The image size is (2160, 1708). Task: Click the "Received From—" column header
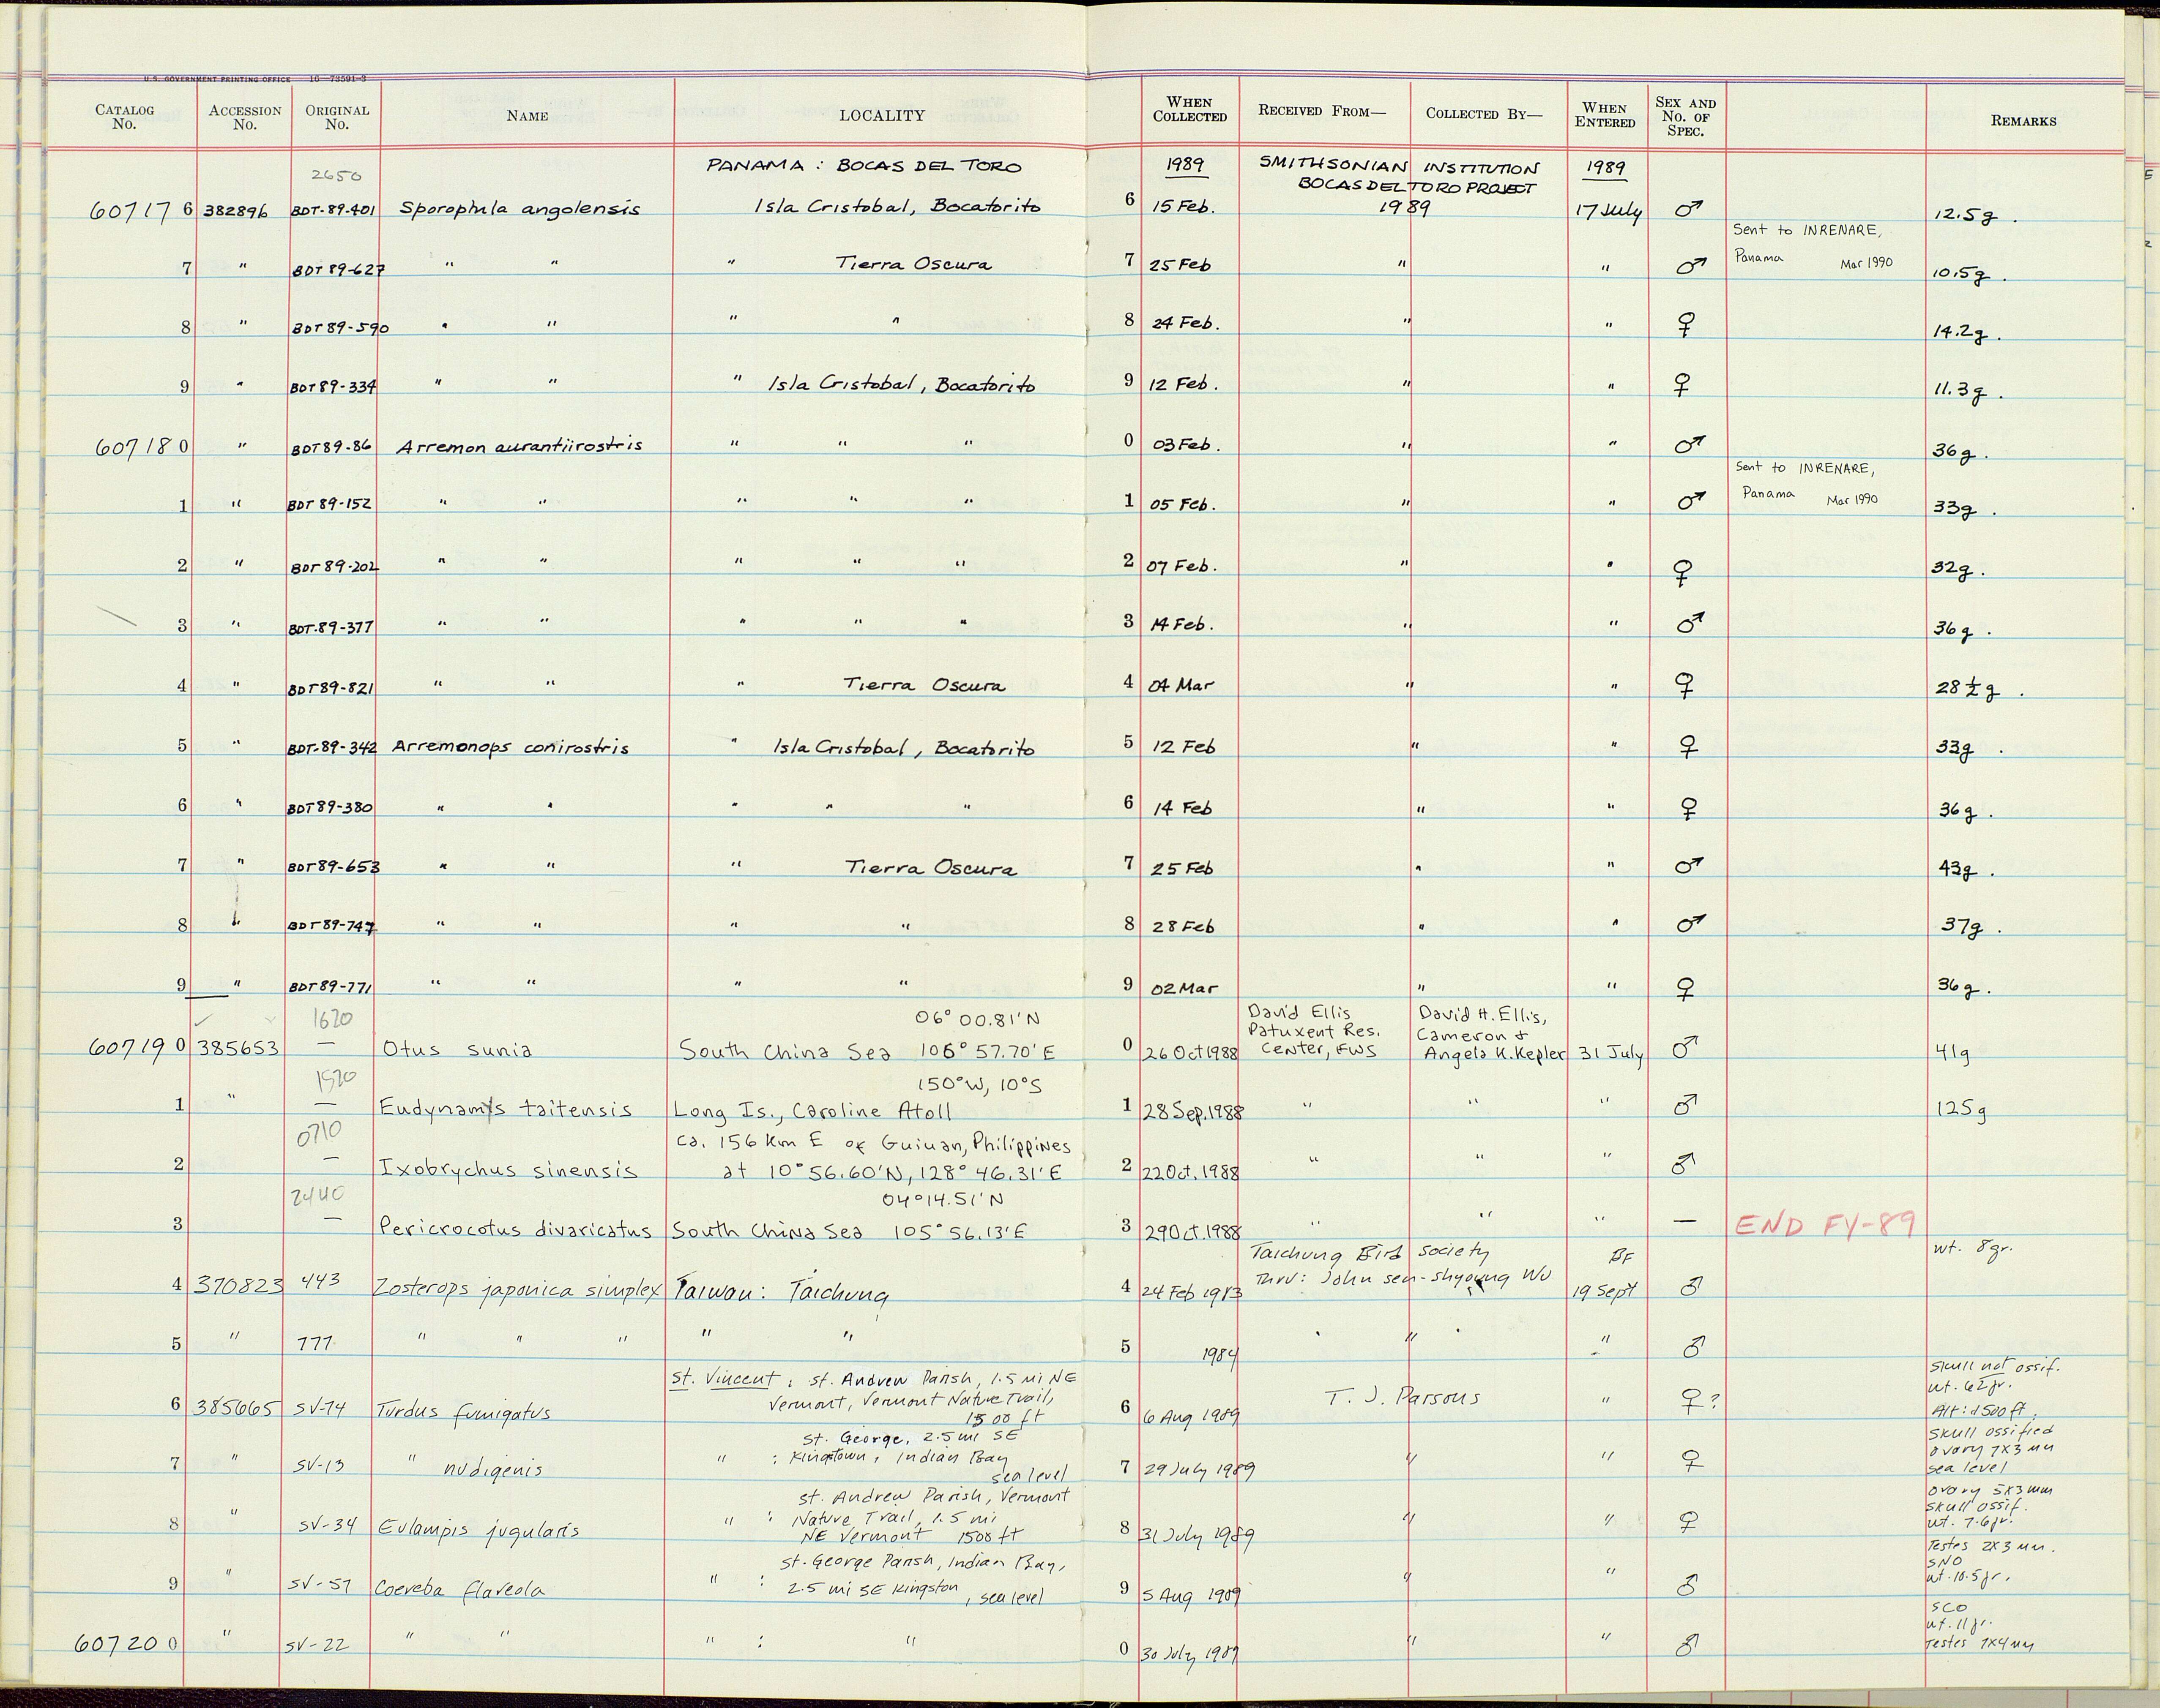pos(1322,111)
